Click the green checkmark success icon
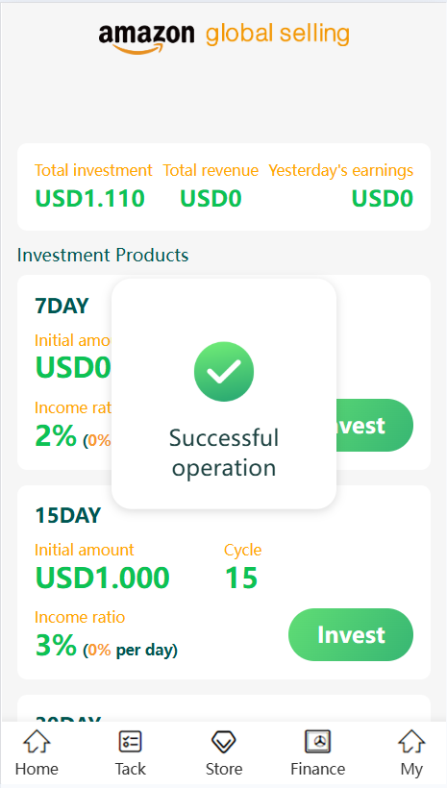The width and height of the screenshot is (447, 788). 224,372
